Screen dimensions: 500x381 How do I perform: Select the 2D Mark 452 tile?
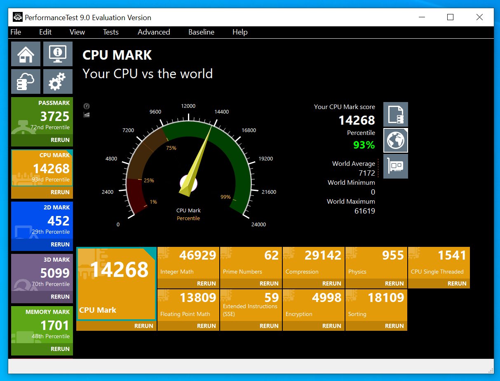click(42, 221)
